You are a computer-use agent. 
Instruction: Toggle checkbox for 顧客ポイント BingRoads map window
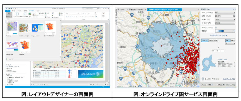pos(8,77)
